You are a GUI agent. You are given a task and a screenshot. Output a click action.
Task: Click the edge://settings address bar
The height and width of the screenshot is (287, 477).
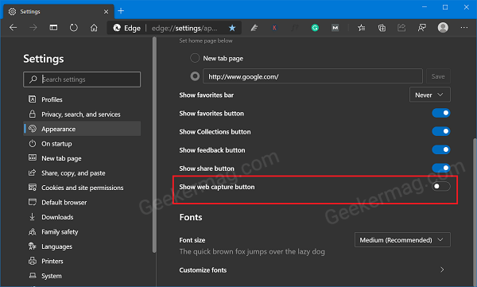(x=184, y=28)
